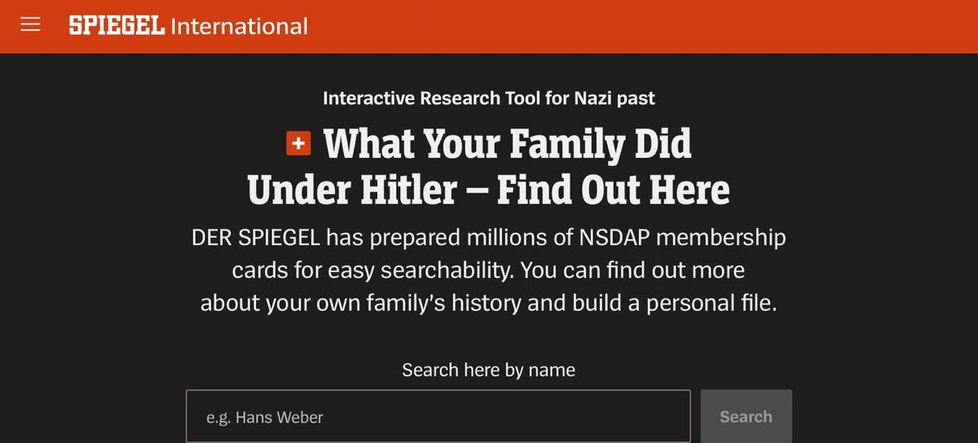Viewport: 978px width, 443px height.
Task: Click the orange Spiegel Plus badge
Action: pos(298,144)
